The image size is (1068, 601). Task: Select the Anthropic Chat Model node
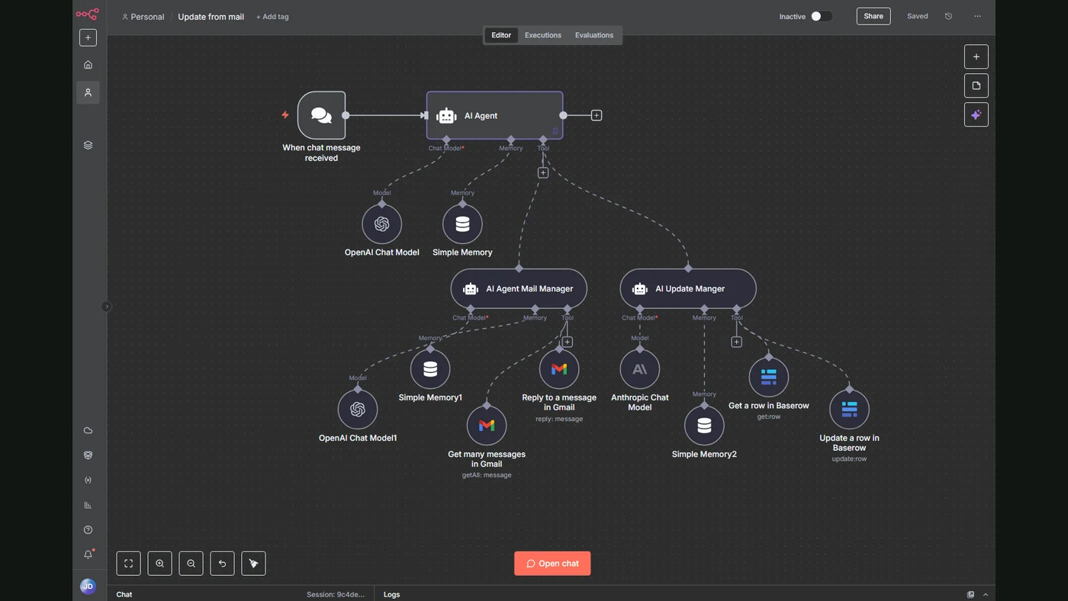click(x=639, y=369)
